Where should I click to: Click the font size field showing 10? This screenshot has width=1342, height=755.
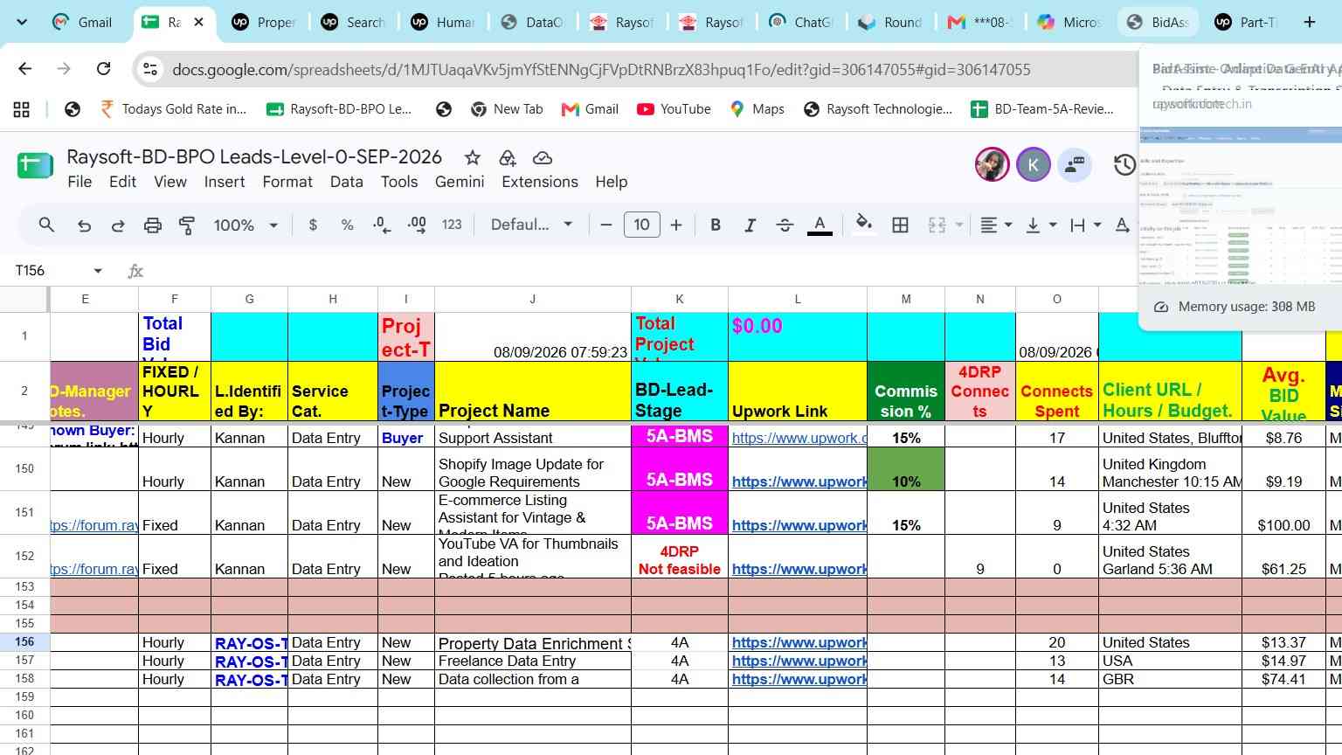(641, 225)
